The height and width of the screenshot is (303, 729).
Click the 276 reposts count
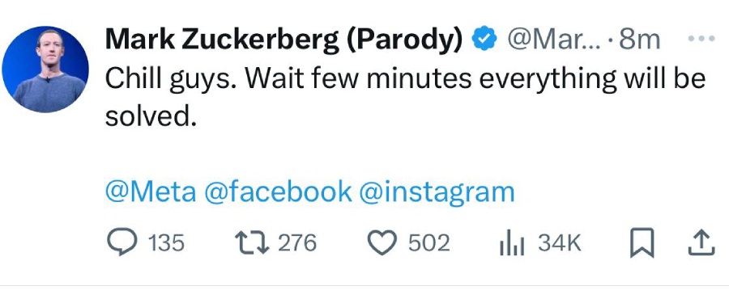click(x=297, y=243)
